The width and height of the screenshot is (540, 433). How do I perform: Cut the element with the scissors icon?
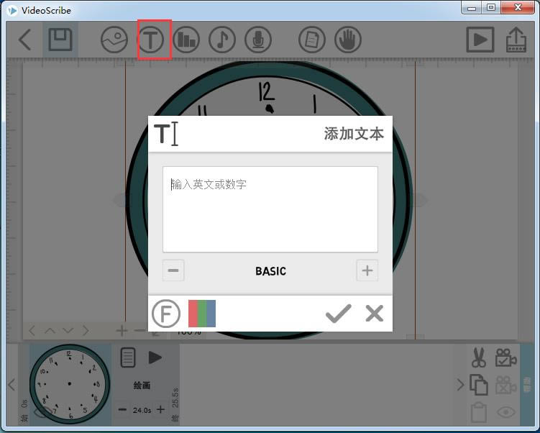(x=479, y=357)
